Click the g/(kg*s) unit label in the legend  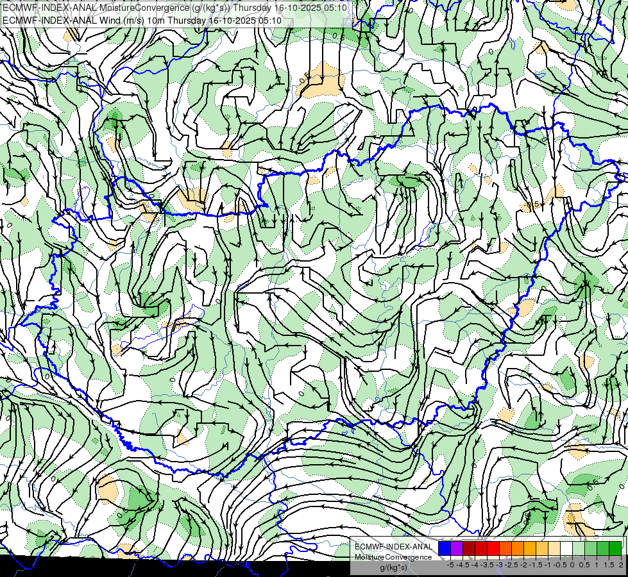pos(393,568)
